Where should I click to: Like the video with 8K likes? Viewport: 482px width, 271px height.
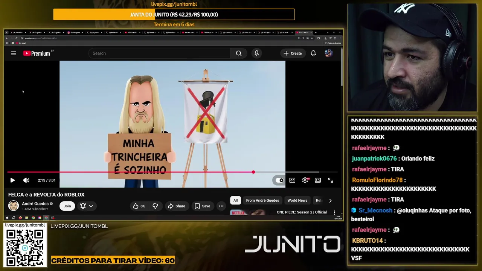point(139,206)
